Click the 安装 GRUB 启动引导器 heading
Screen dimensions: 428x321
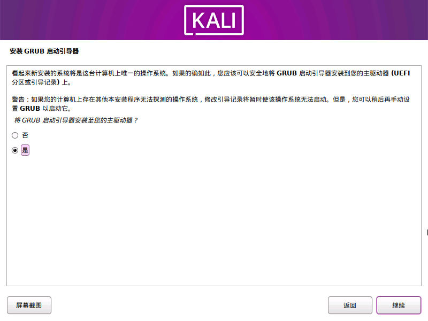[44, 51]
